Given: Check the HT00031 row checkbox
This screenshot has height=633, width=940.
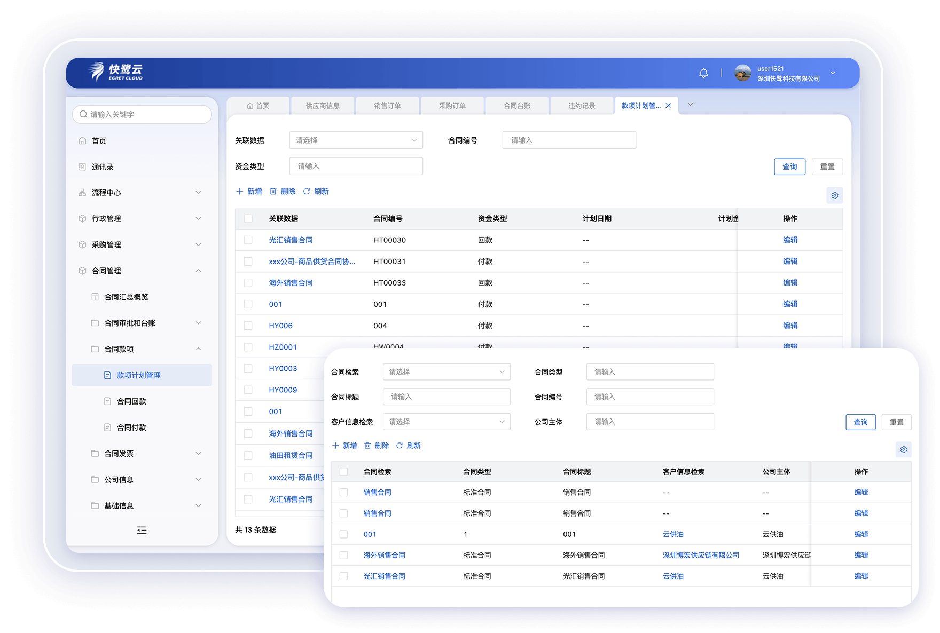Looking at the screenshot, I should 248,262.
